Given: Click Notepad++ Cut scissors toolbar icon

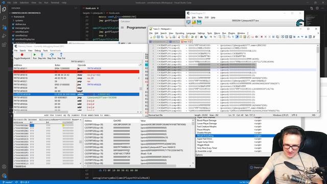Looking at the screenshot, I should click(179, 37).
